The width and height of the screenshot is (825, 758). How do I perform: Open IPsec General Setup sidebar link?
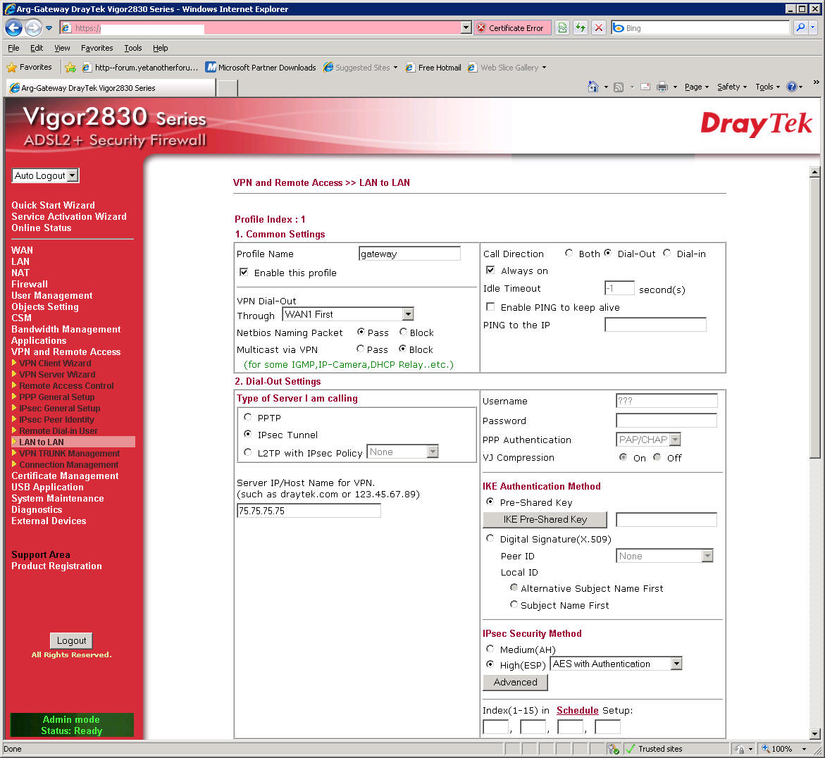59,408
